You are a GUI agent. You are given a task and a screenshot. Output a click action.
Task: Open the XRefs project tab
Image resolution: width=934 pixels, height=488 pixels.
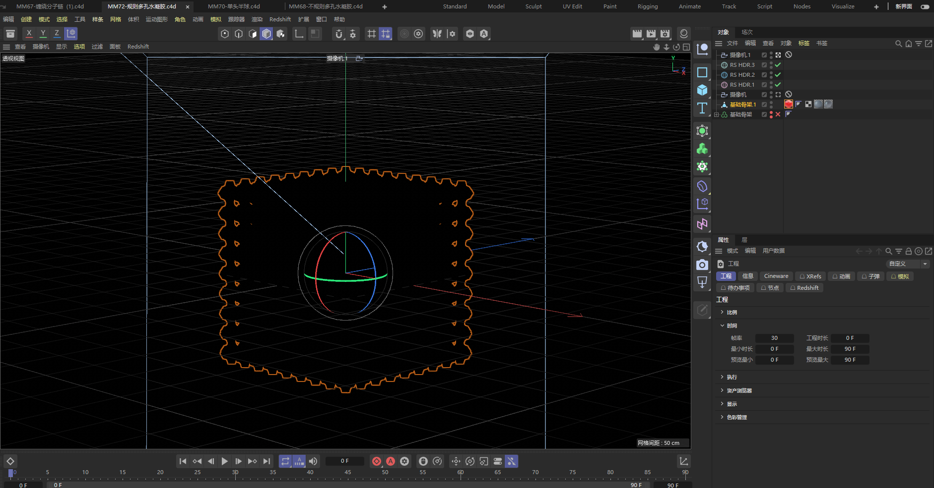pyautogui.click(x=810, y=276)
